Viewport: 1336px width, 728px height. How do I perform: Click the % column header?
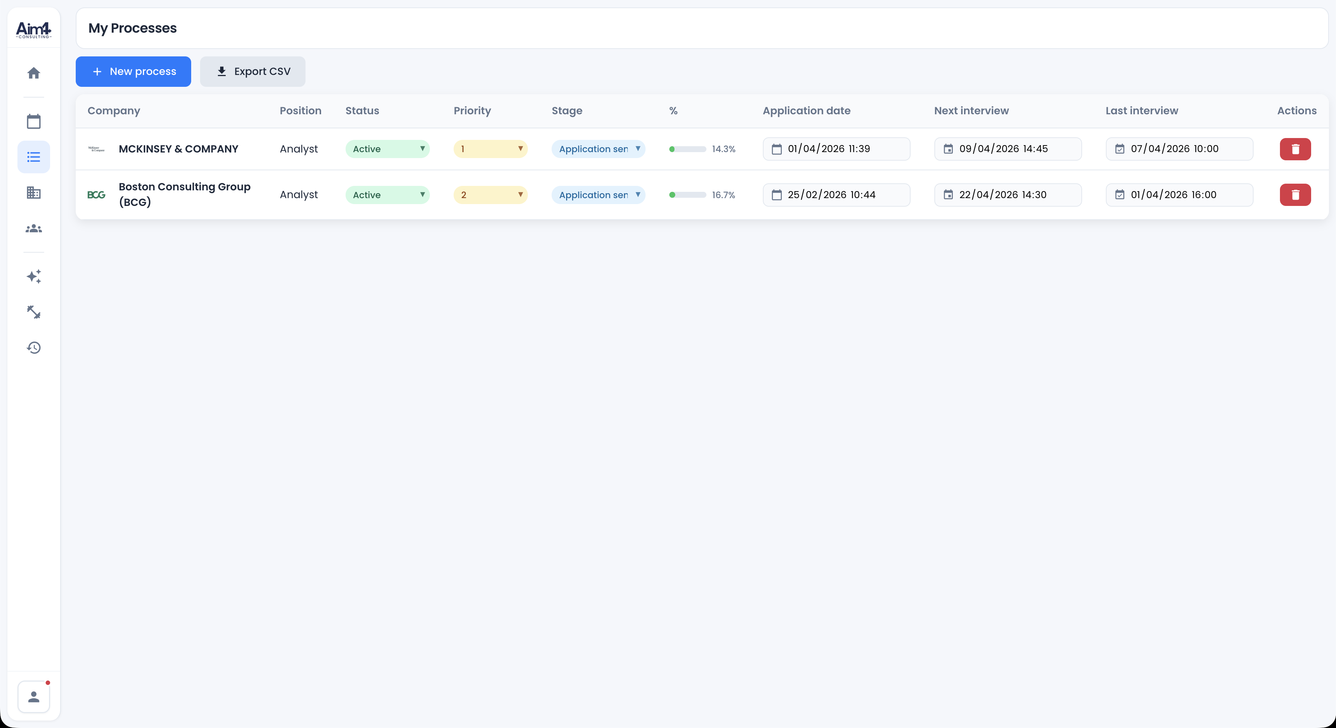(673, 111)
